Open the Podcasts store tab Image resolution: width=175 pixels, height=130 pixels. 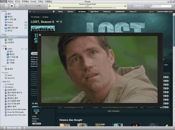[x=107, y=12]
